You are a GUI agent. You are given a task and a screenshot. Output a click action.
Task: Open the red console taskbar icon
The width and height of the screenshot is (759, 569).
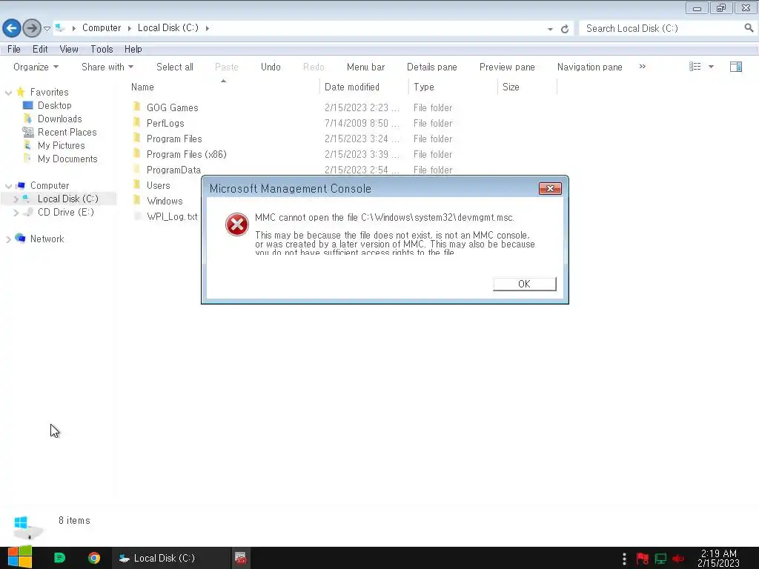point(241,558)
